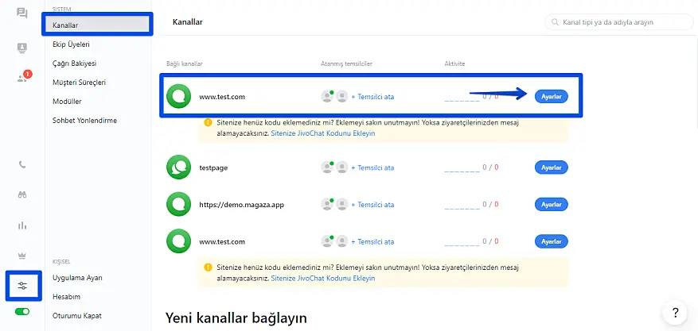Click + Temsilci ata for www.test.com above testpage
698x331 pixels.
(x=372, y=97)
